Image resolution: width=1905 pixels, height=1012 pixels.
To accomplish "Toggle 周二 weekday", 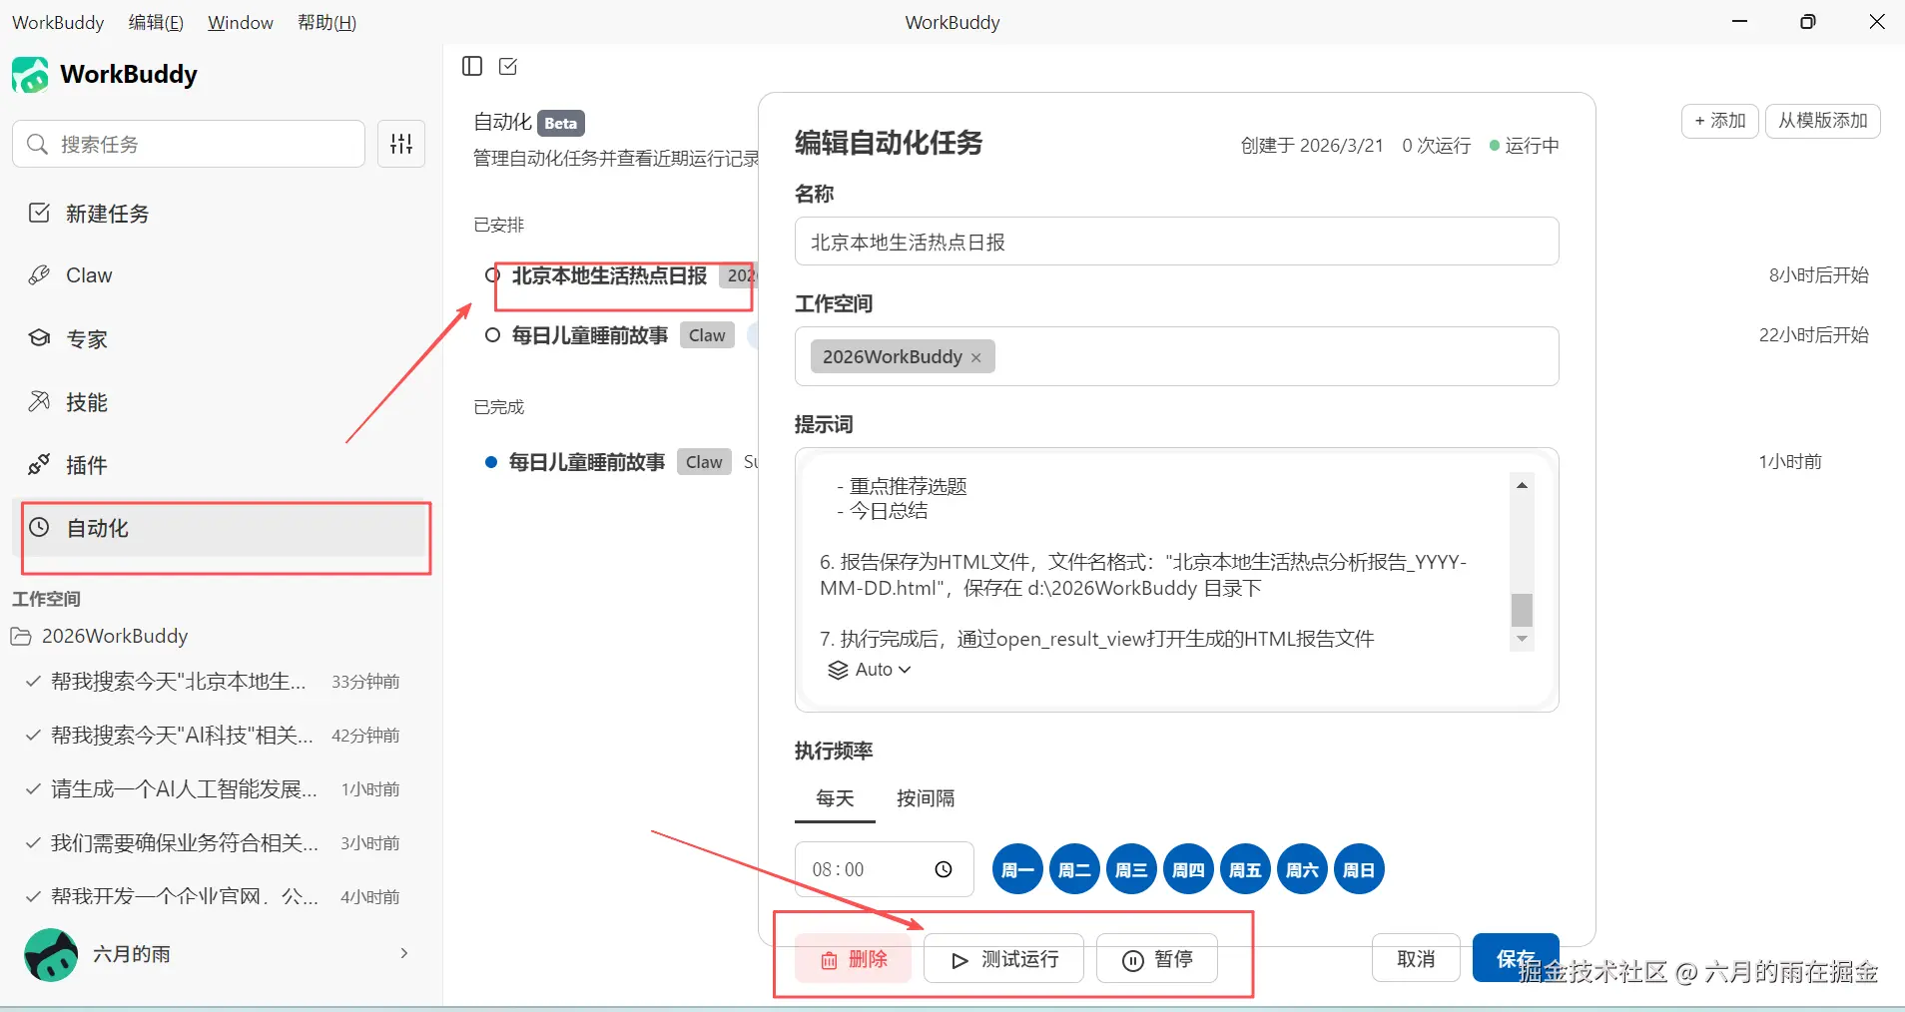I will point(1074,869).
